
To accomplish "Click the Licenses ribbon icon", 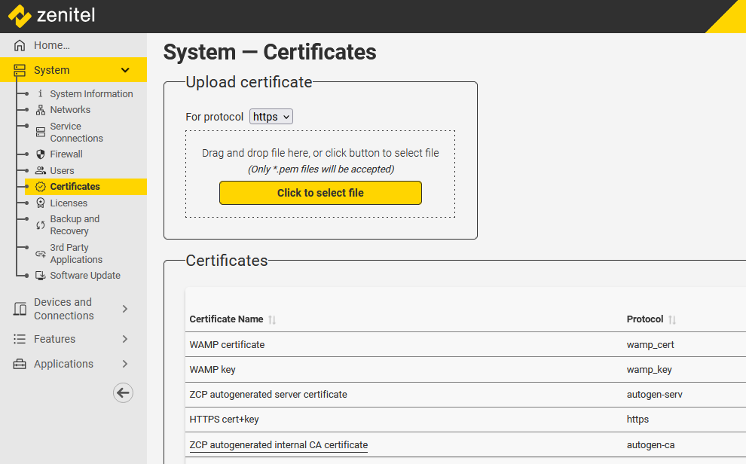I will pyautogui.click(x=41, y=203).
